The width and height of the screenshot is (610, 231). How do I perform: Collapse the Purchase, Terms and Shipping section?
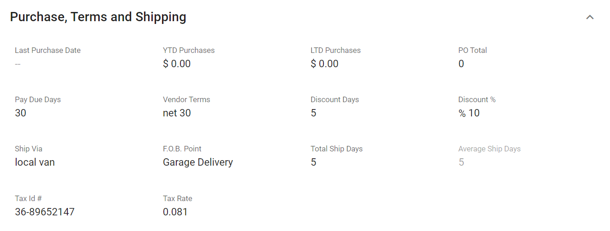(x=590, y=17)
